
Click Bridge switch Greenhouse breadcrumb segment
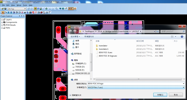[117, 32]
